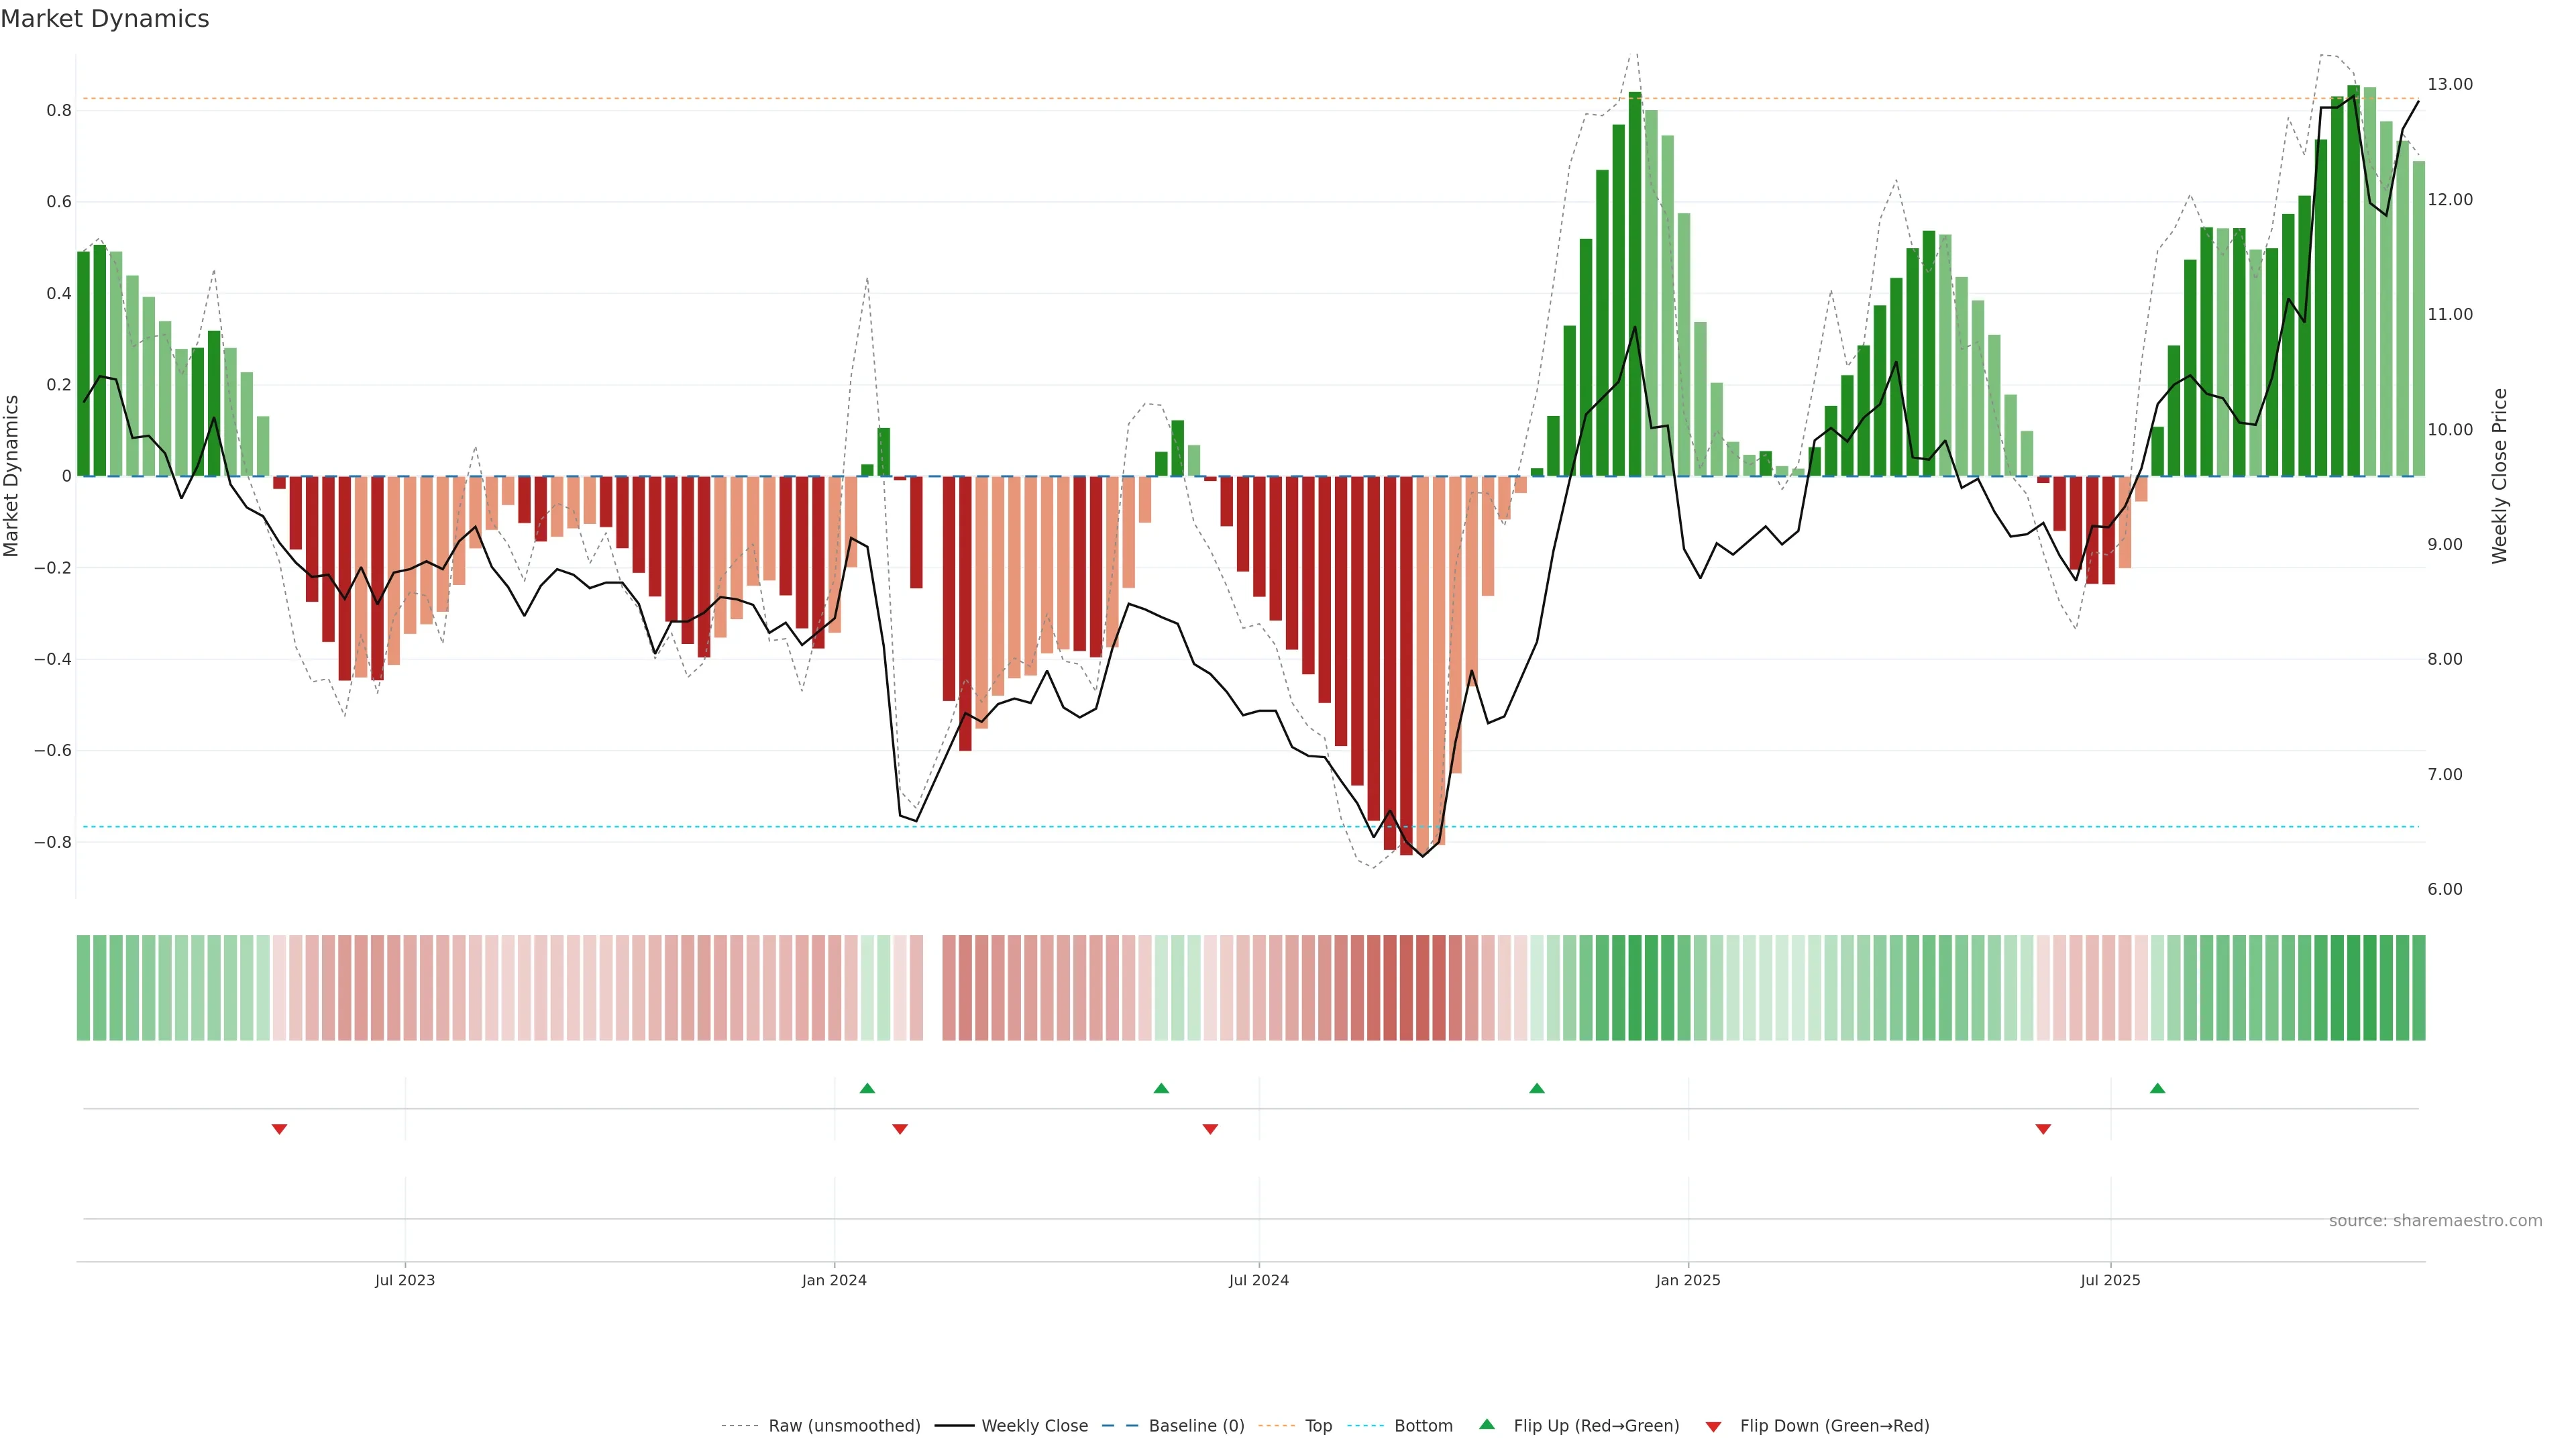Hide the Top threshold legend entry
2576x1449 pixels.
(x=1318, y=1426)
